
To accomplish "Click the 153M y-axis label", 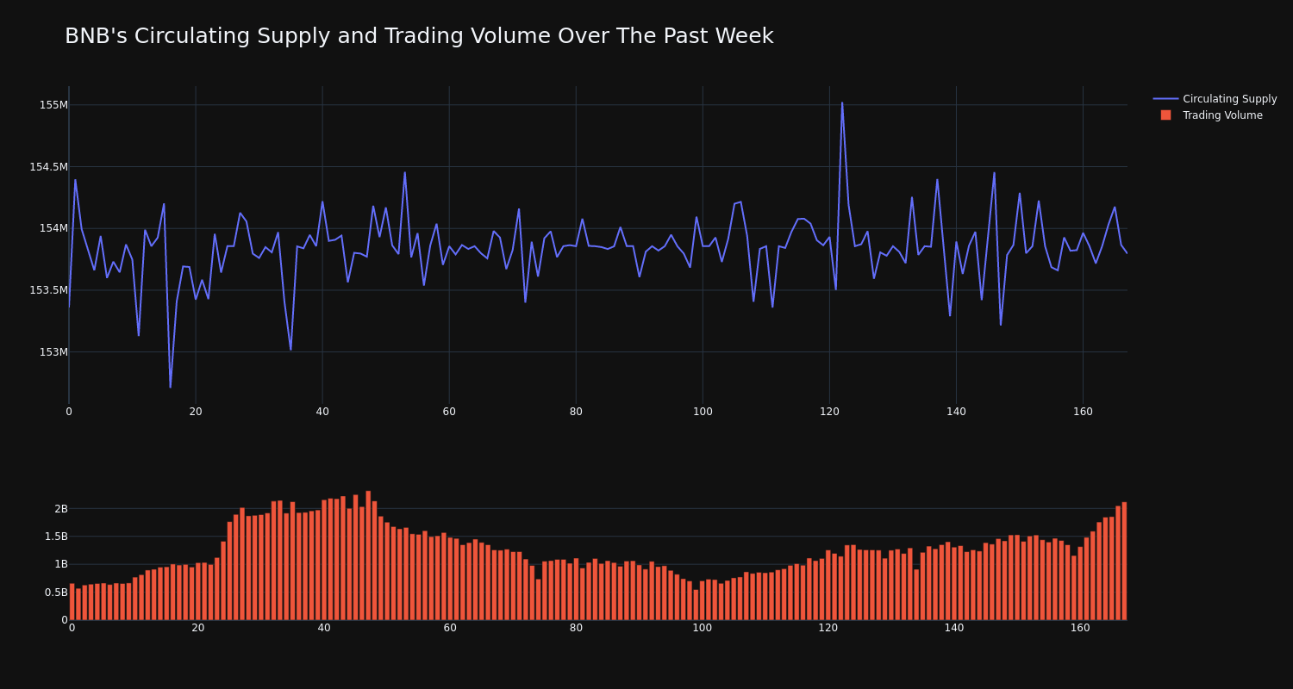I will pos(53,352).
